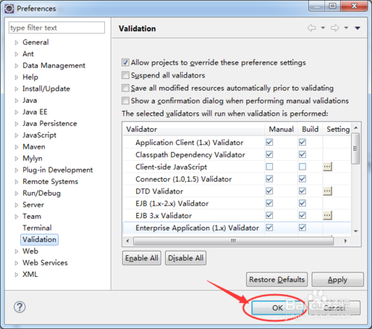This screenshot has height=329, width=372.
Task: Click the Cancel button
Action: [334, 307]
